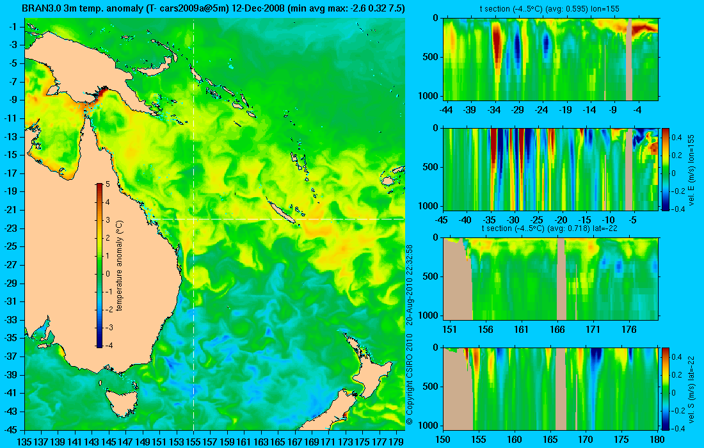The height and width of the screenshot is (448, 704).
Task: Click the '180' label on the vel. S section axis
Action: coord(657,440)
